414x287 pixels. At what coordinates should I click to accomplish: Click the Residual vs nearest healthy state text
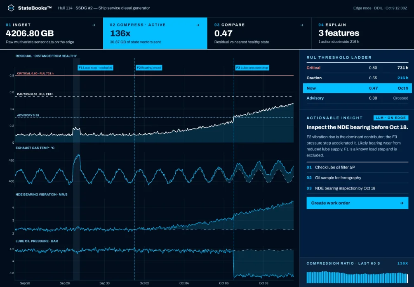[x=242, y=42]
